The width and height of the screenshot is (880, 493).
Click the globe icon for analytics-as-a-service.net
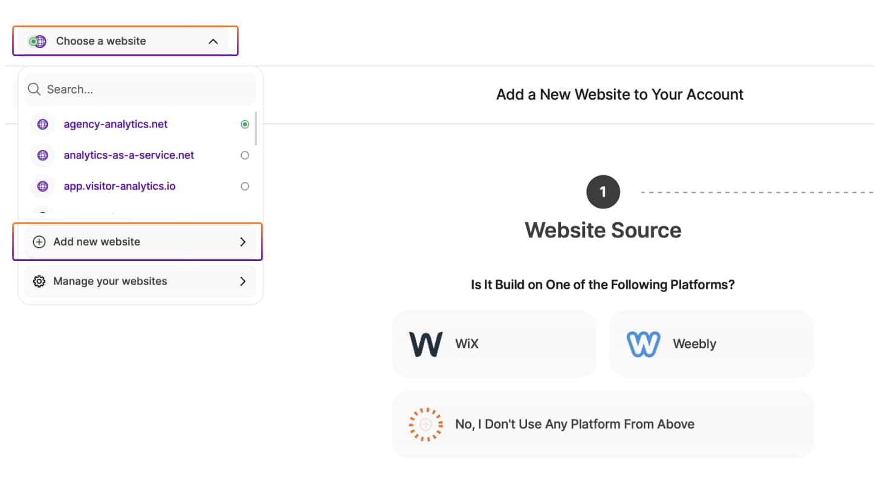pyautogui.click(x=42, y=155)
